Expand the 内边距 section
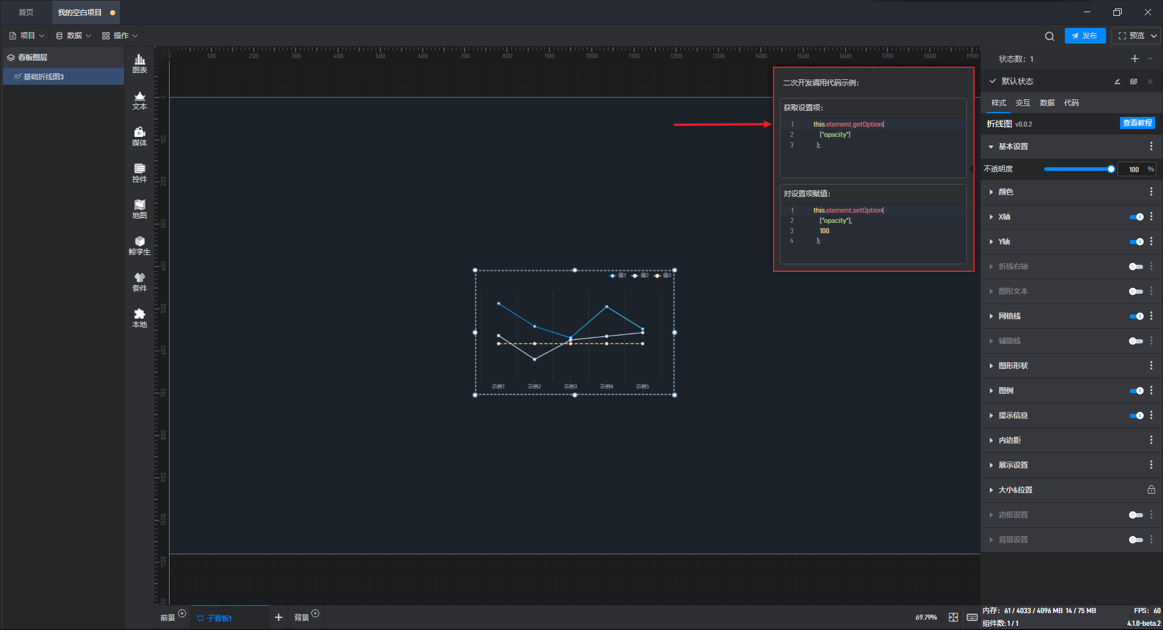The width and height of the screenshot is (1163, 630). tap(991, 440)
